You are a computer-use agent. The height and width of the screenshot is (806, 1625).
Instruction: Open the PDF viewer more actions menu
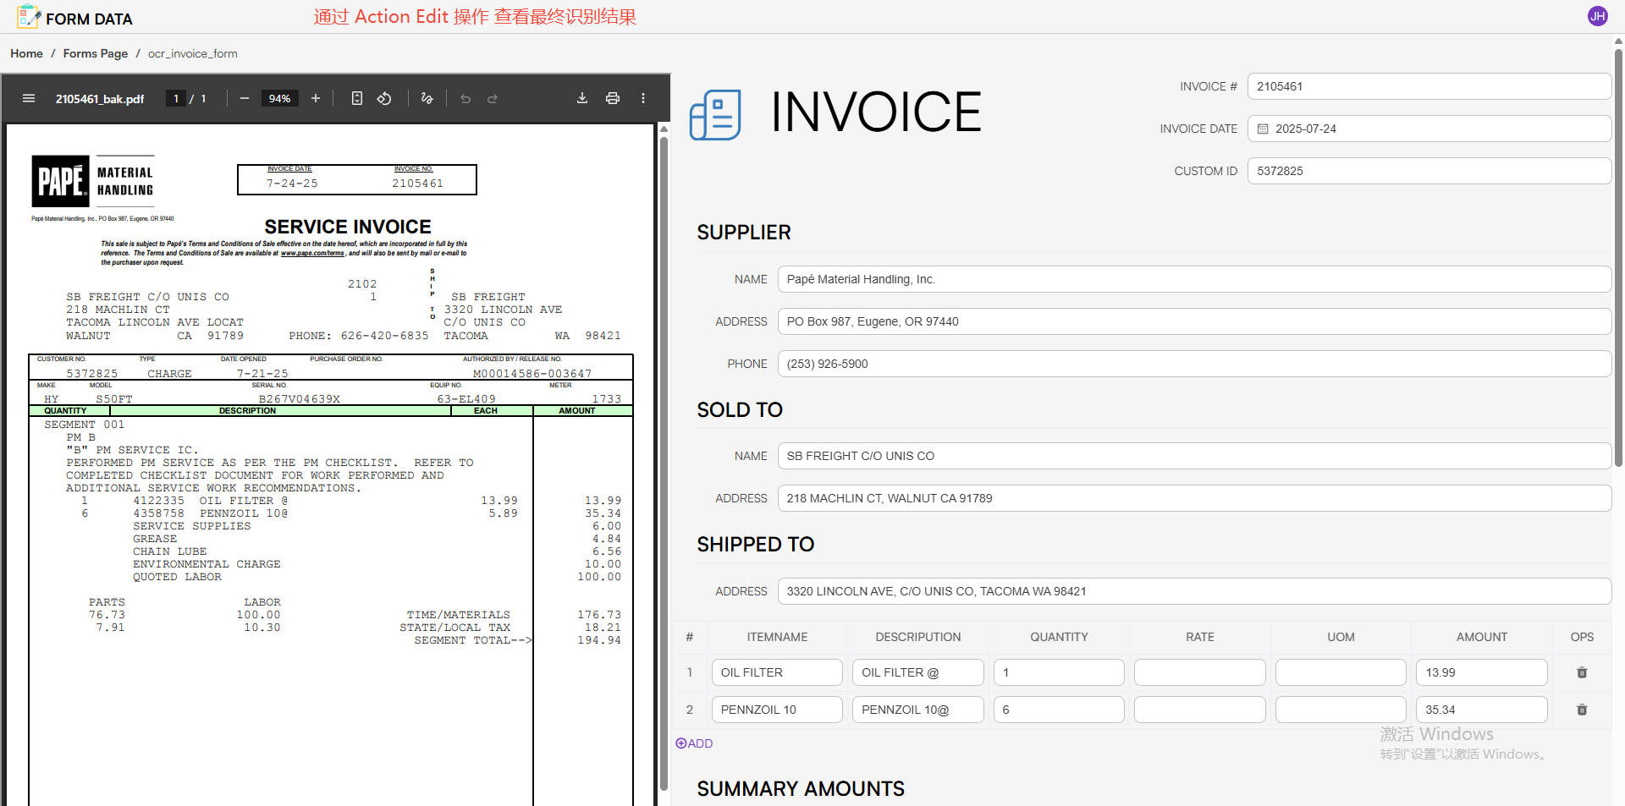click(643, 98)
